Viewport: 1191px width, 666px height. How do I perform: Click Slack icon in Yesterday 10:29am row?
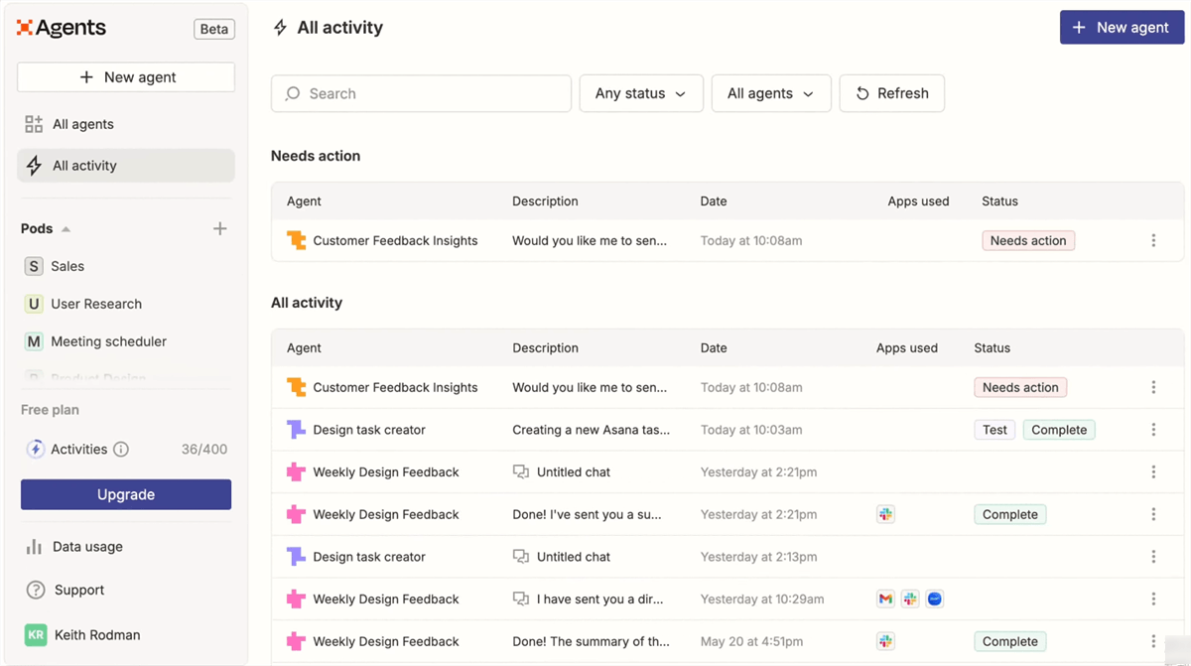(x=910, y=599)
